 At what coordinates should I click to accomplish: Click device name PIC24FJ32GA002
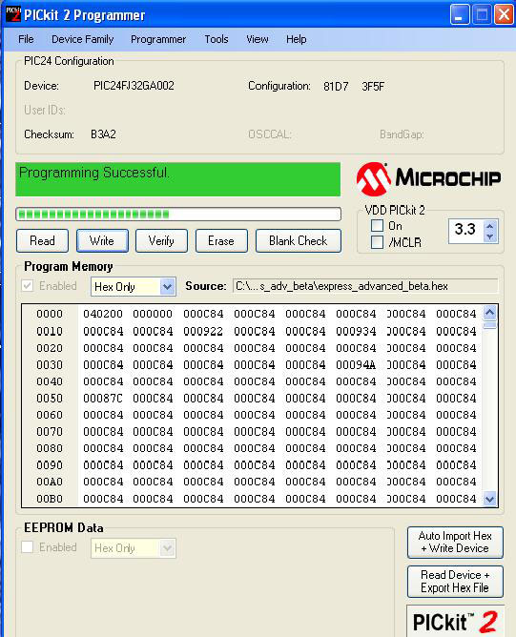(x=134, y=86)
